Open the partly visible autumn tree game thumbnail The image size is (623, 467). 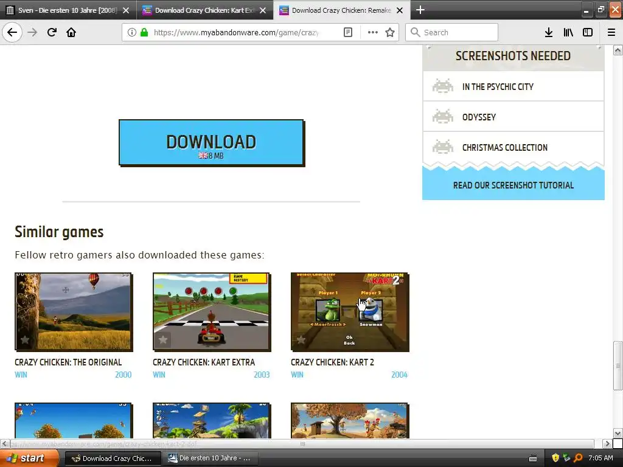350,421
